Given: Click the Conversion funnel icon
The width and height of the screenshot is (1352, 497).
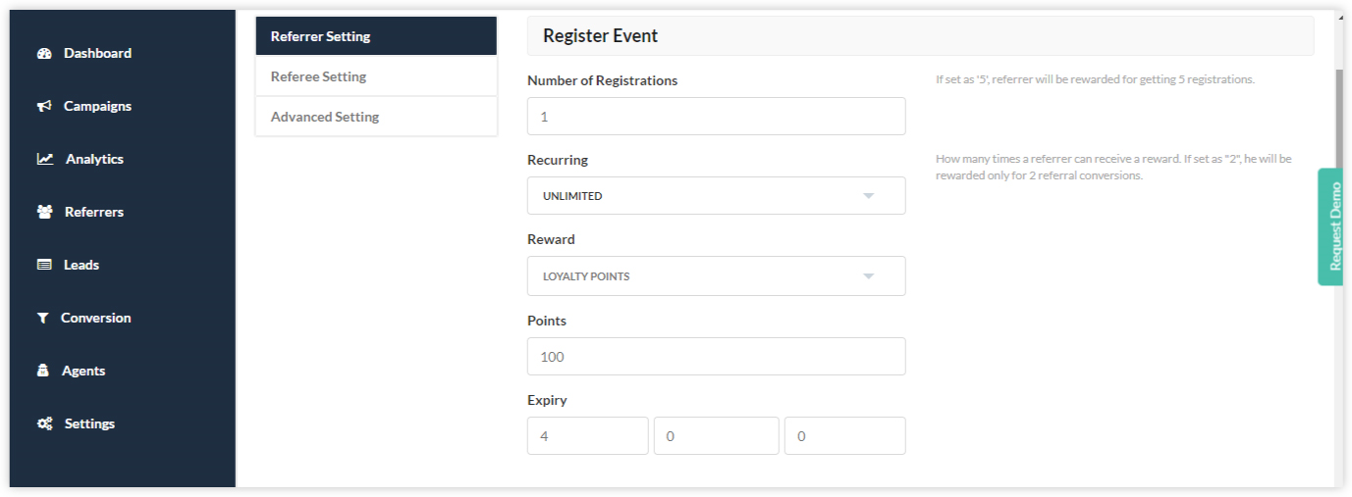Looking at the screenshot, I should click(42, 318).
